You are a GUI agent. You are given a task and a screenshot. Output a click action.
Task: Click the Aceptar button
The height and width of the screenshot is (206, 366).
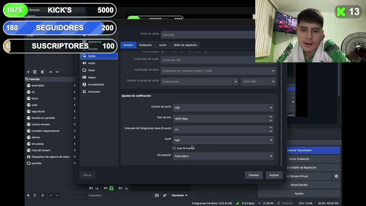tap(274, 175)
